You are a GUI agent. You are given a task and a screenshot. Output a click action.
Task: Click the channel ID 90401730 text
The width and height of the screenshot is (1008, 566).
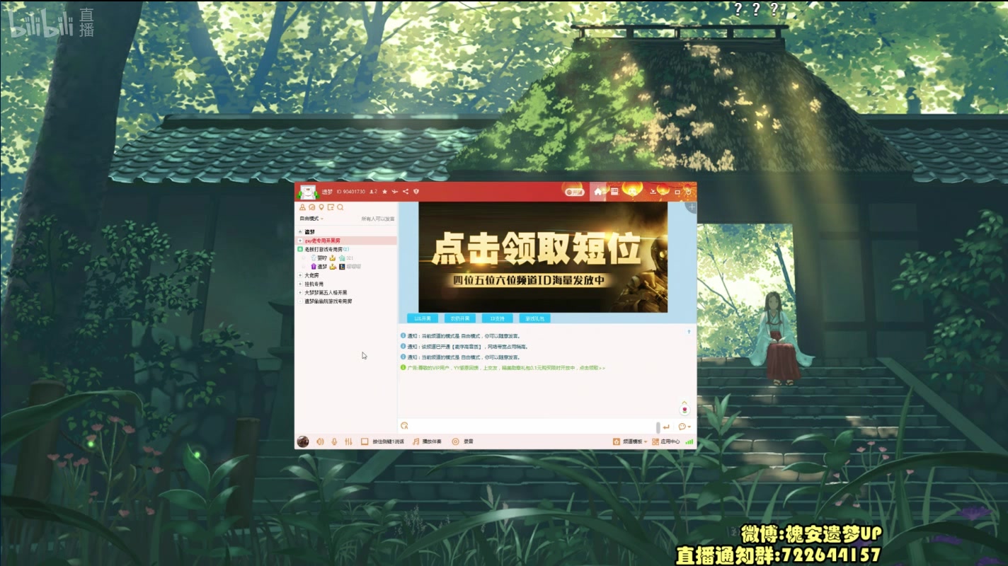[x=350, y=192]
